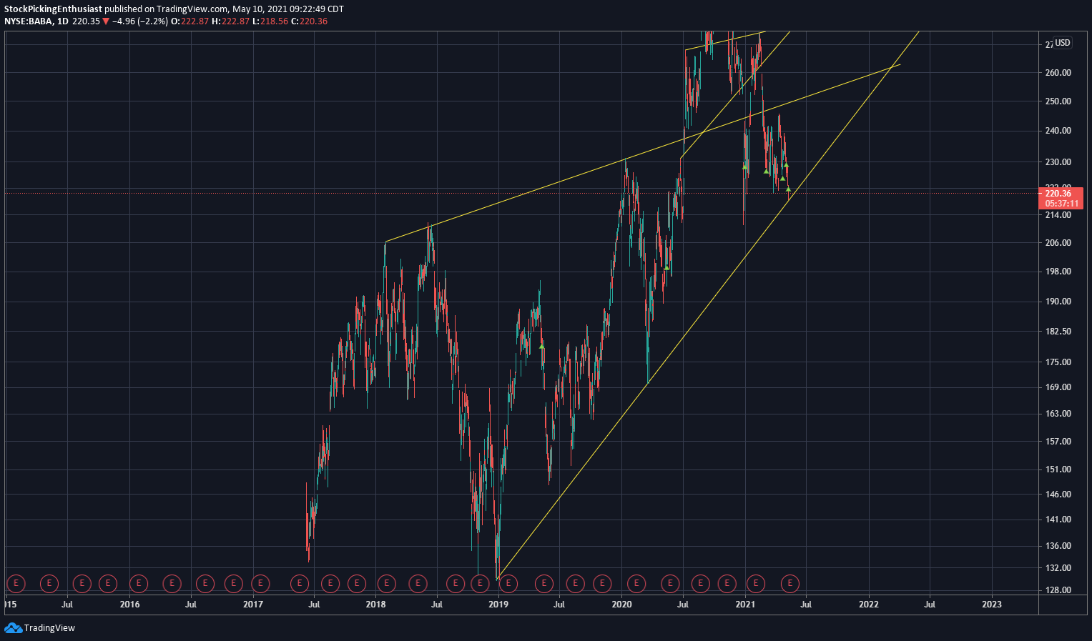
Task: Click the close value C:220.36
Action: 309,21
